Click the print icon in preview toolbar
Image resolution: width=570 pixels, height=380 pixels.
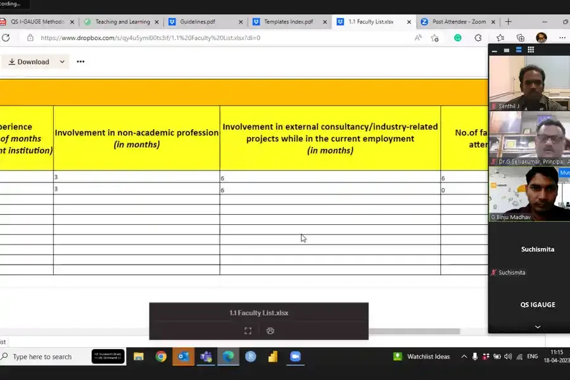pos(270,331)
